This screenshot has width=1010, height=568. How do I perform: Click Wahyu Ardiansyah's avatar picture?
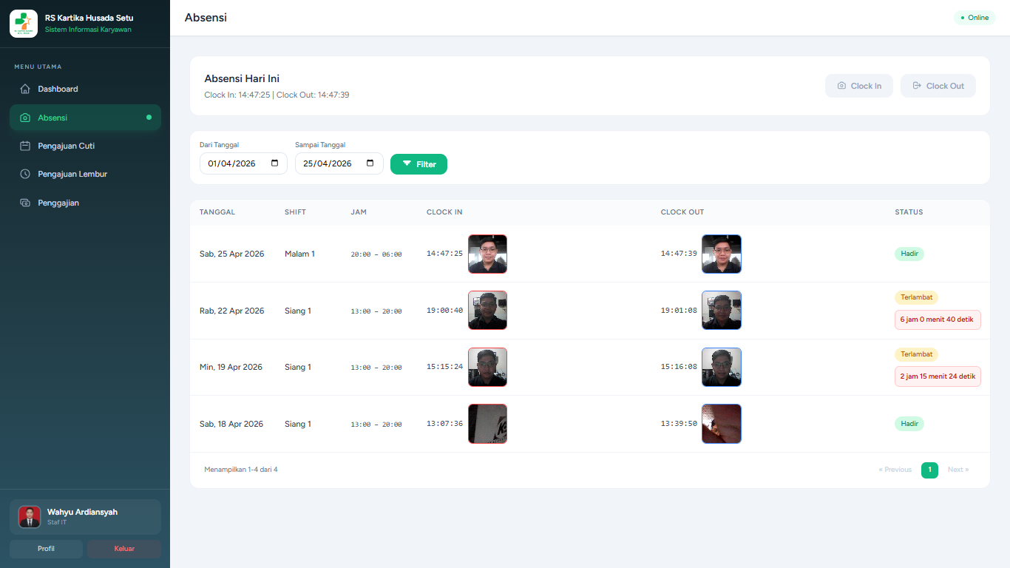tap(30, 517)
